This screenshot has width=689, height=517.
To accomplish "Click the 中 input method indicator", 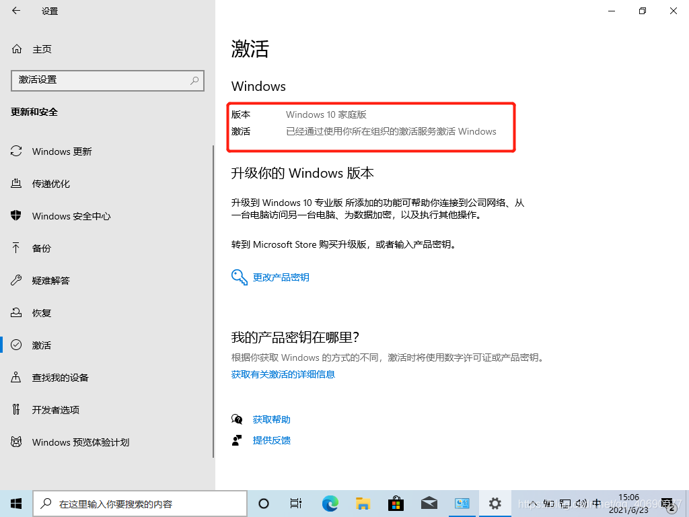I will 596,504.
